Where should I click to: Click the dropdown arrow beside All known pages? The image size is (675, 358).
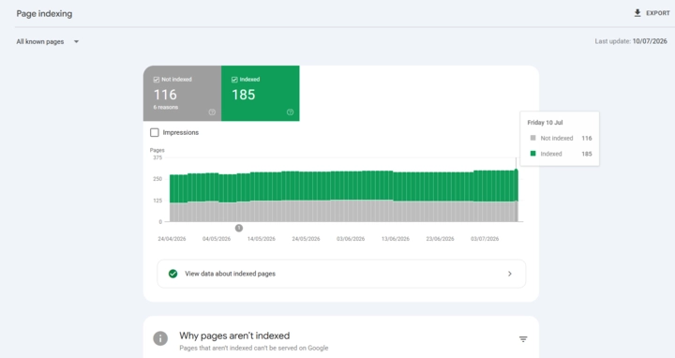point(76,42)
